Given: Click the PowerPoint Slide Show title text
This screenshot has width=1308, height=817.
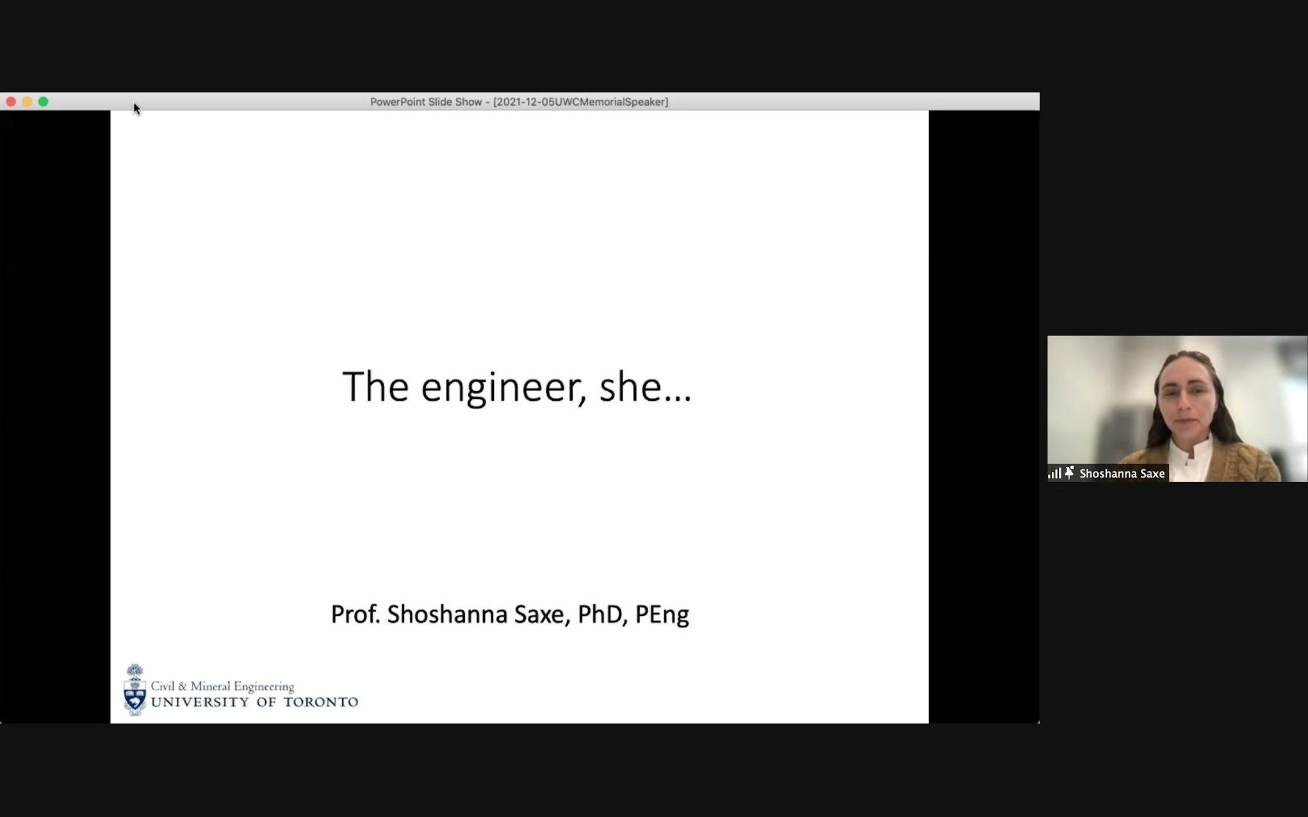Looking at the screenshot, I should (425, 102).
